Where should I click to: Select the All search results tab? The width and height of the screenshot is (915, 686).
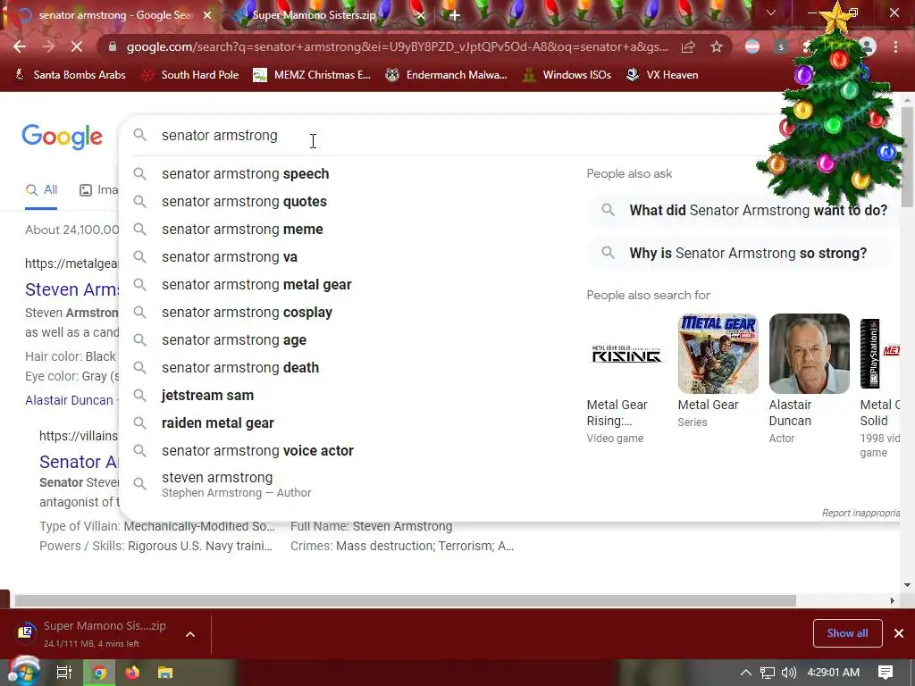point(41,190)
